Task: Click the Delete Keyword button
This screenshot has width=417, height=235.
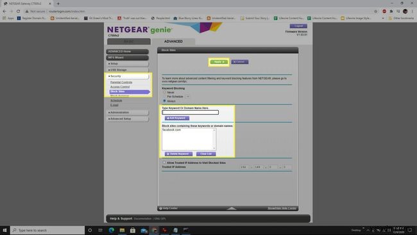Action: point(178,154)
